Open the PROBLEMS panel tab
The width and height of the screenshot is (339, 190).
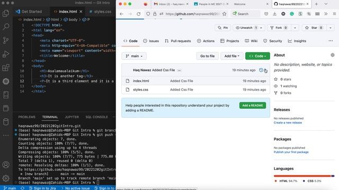coord(27,117)
